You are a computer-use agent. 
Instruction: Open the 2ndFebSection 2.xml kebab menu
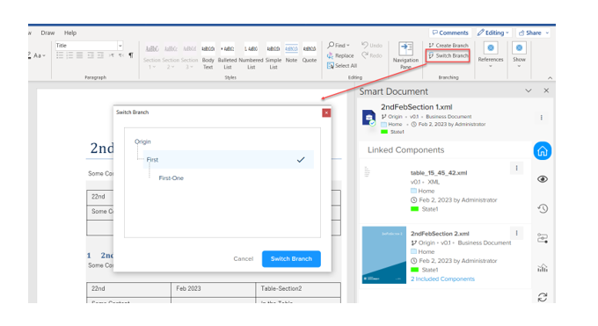coord(517,233)
